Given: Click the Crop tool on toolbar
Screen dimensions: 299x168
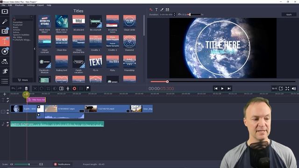Looking at the screenshot, I should 48,88.
